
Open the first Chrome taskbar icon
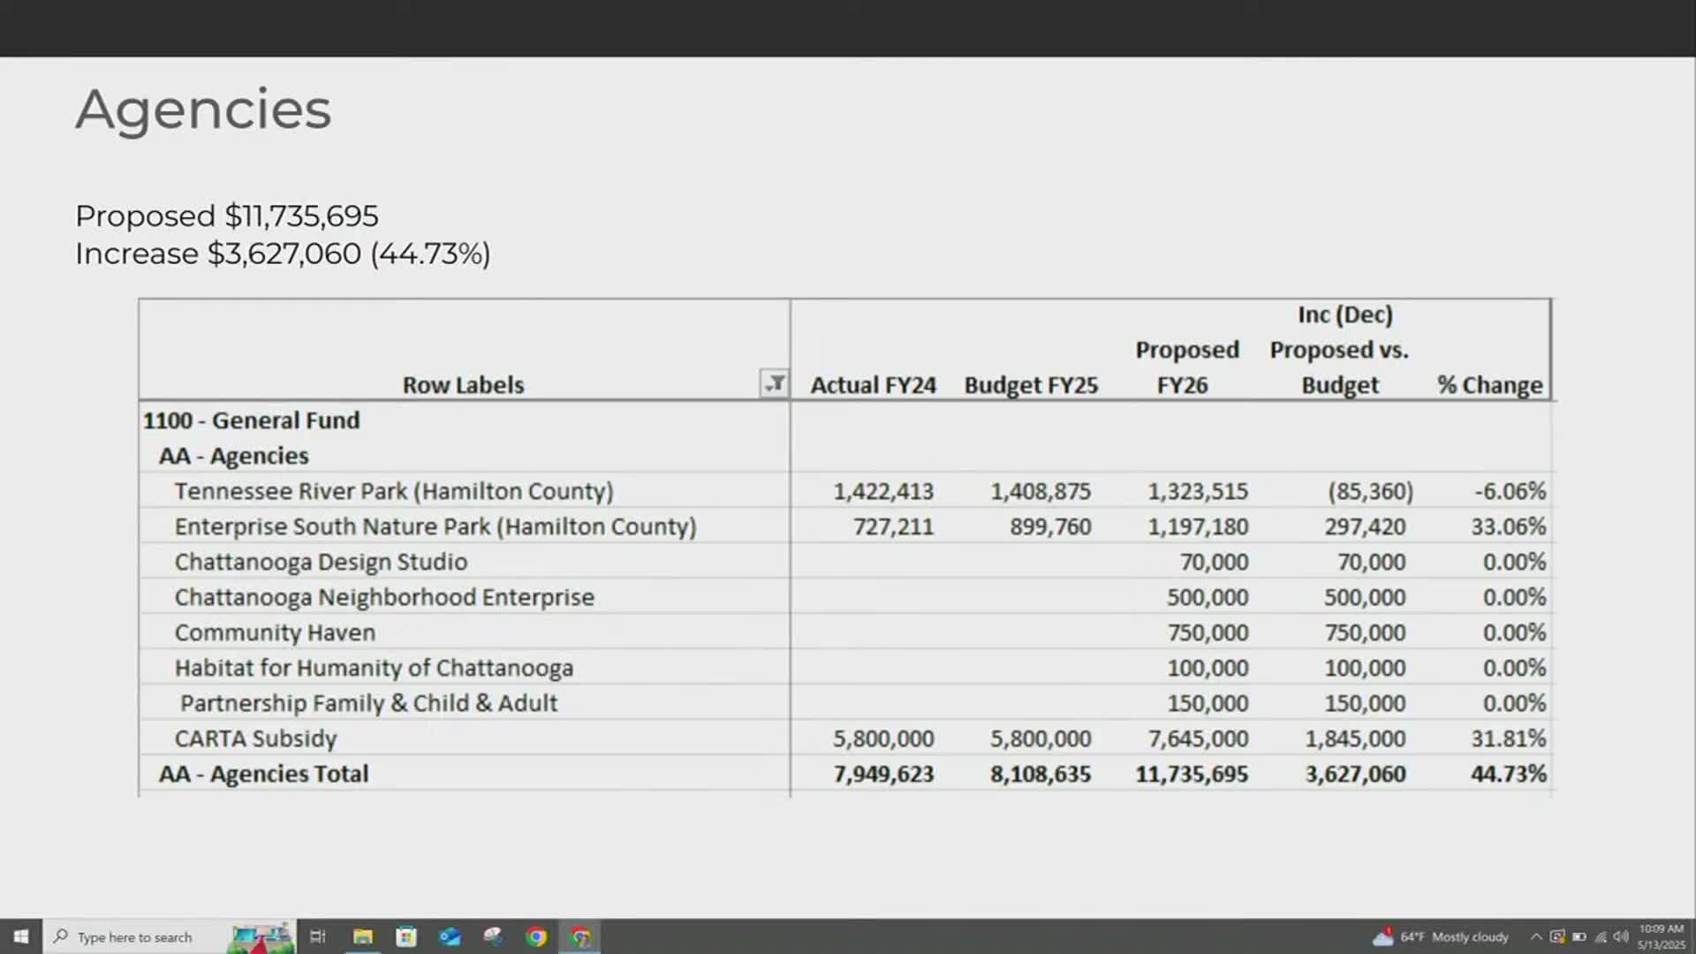536,936
